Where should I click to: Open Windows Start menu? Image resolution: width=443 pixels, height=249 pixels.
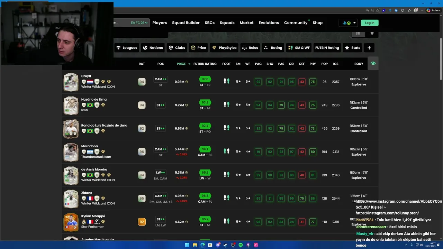[187, 245]
